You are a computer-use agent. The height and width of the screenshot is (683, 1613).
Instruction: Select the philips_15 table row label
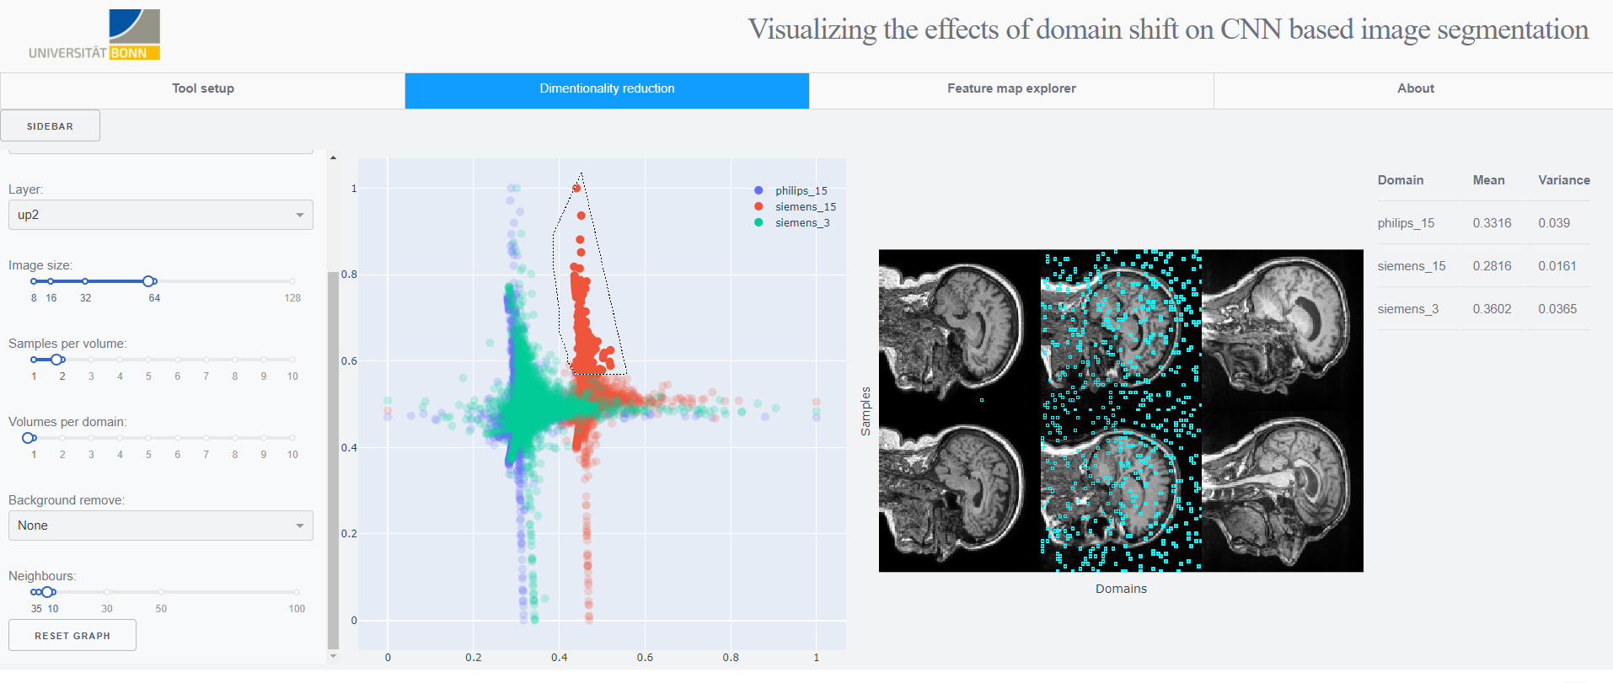pyautogui.click(x=1406, y=223)
